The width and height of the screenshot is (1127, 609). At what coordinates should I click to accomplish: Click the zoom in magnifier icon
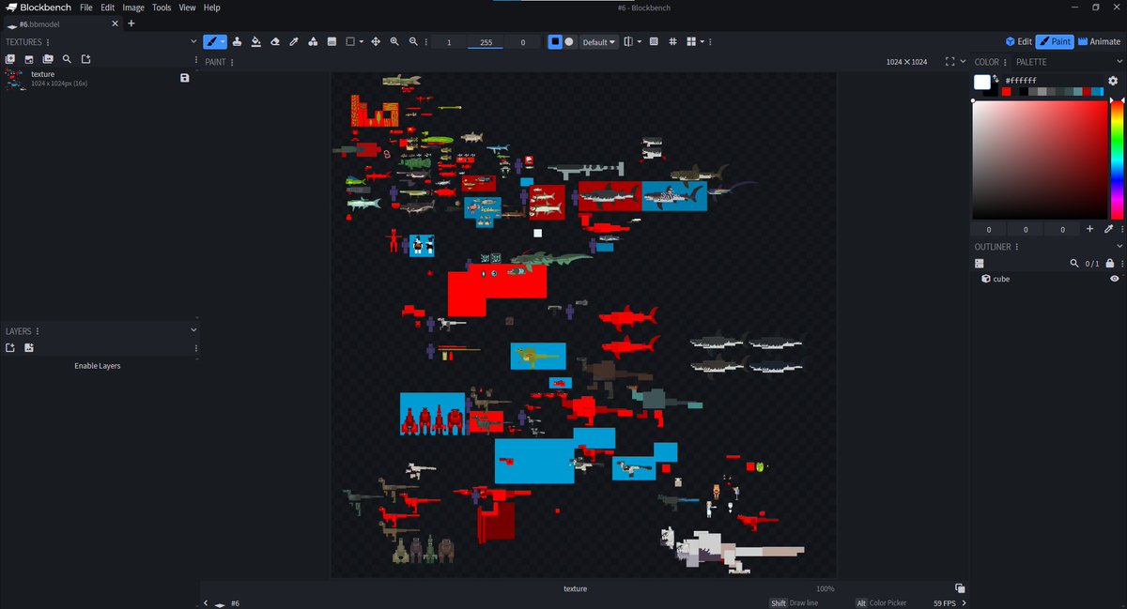tap(394, 41)
